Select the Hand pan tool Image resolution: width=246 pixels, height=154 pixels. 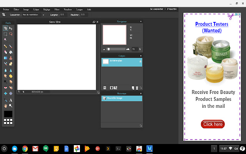tap(5, 106)
